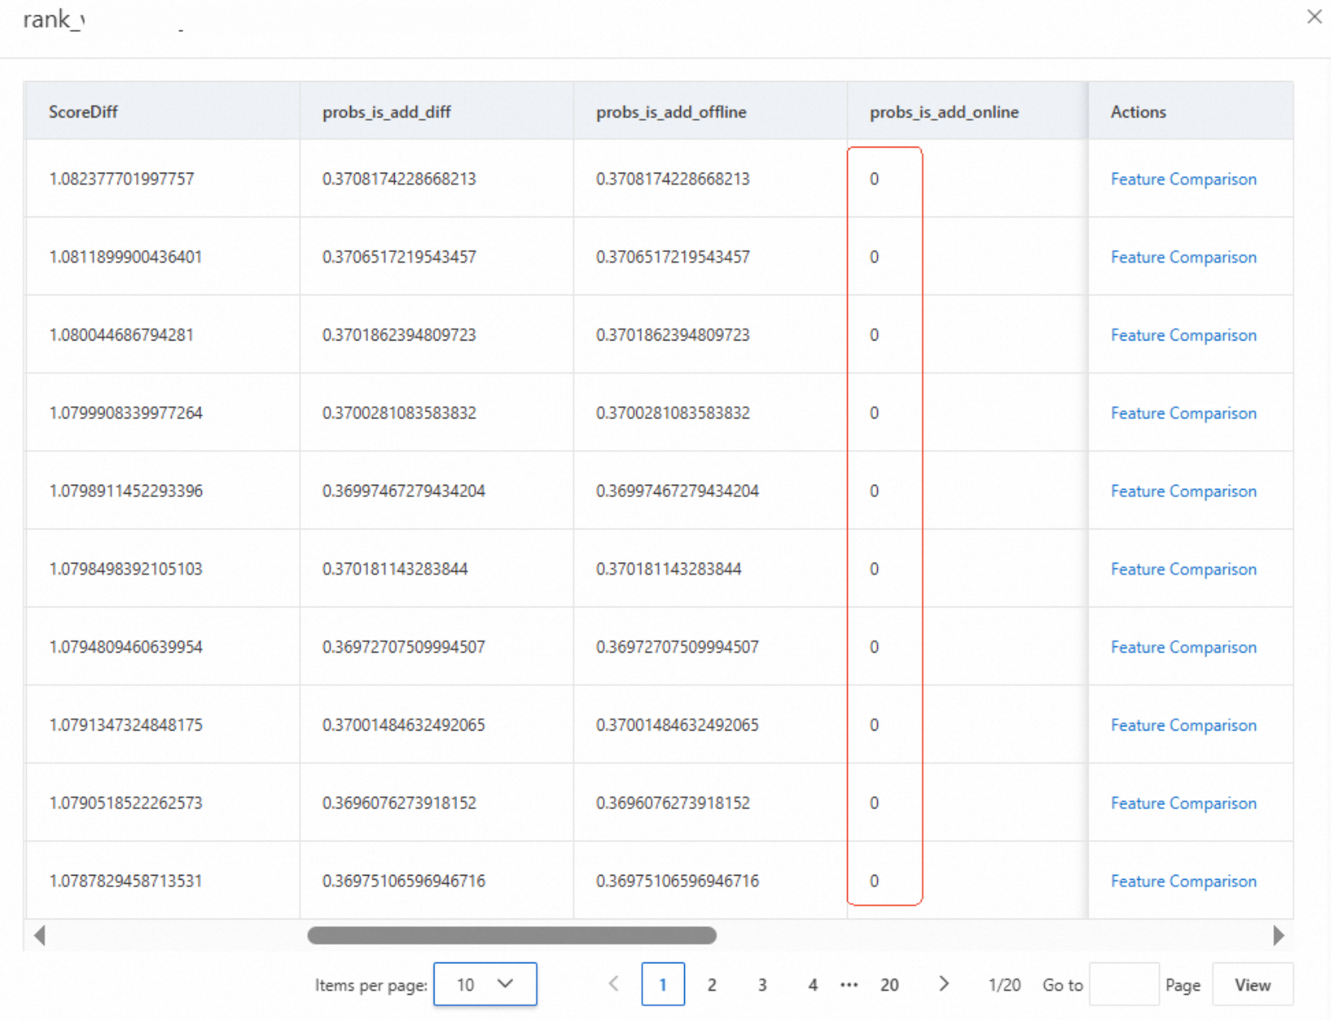Open Feature Comparison for ScoreDiff 1.0794809460639954

[1183, 647]
